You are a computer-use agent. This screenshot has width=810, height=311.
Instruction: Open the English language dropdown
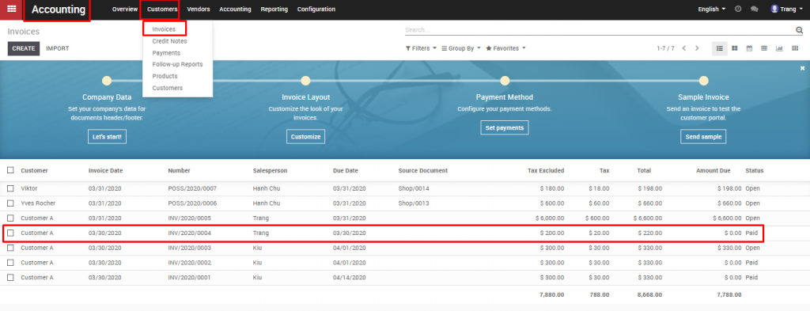coord(711,9)
